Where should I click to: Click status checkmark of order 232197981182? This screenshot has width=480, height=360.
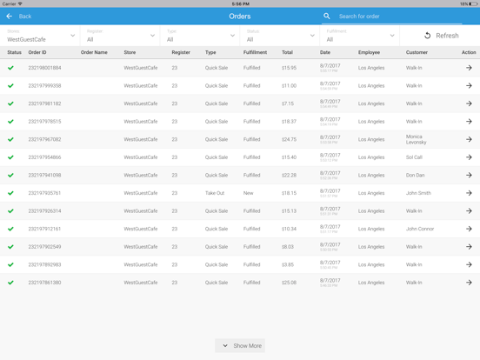point(10,103)
